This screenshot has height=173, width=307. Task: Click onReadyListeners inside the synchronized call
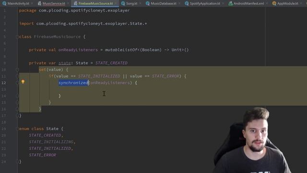coord(110,83)
